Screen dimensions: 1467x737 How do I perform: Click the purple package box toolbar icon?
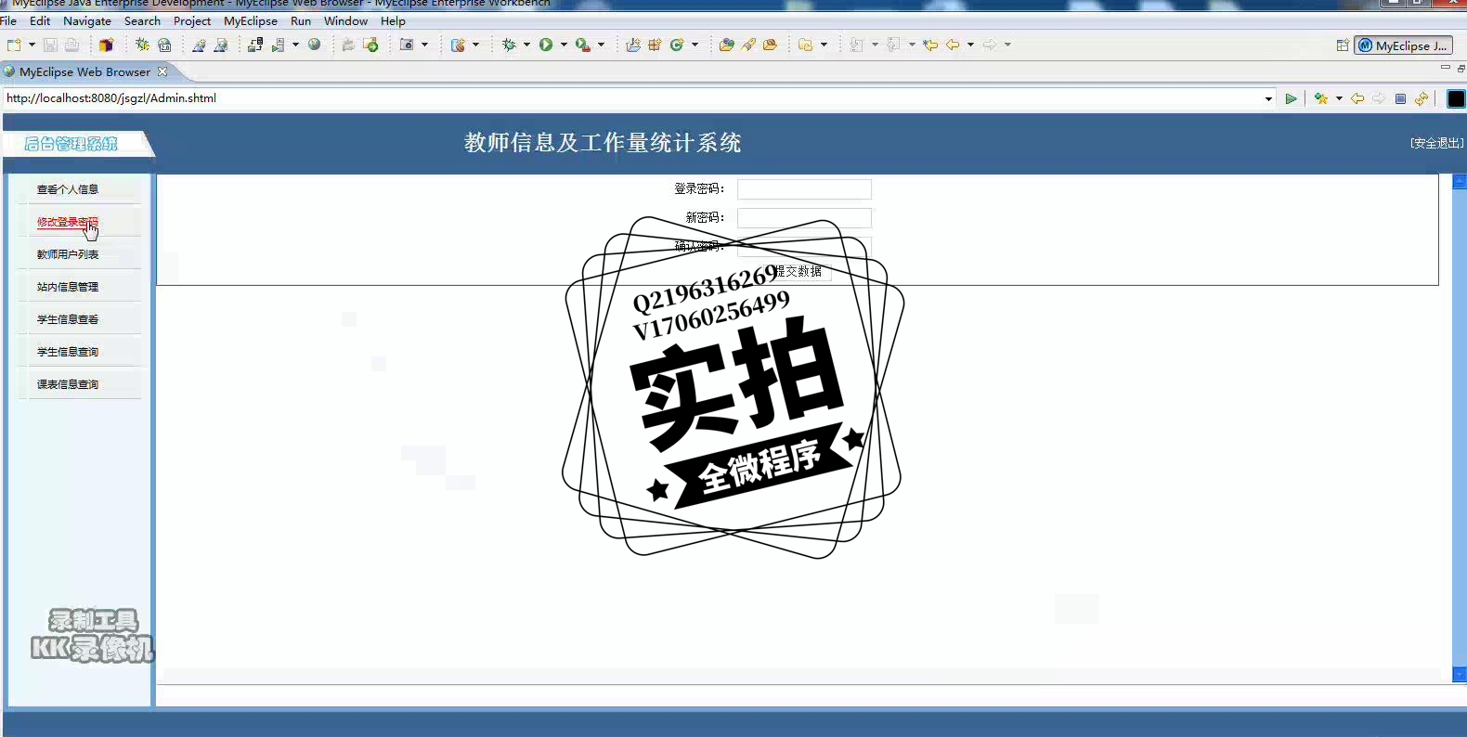(106, 45)
